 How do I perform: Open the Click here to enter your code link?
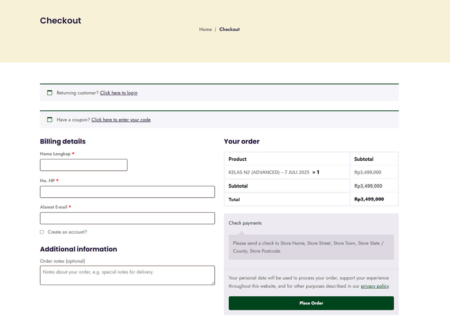click(121, 120)
